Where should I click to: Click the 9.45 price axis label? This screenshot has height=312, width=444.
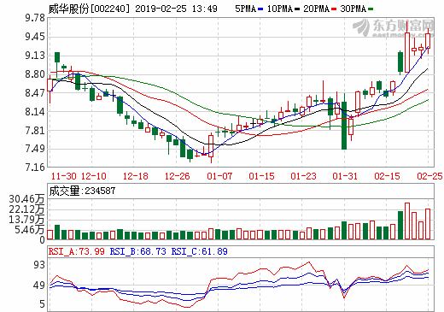pyautogui.click(x=35, y=37)
